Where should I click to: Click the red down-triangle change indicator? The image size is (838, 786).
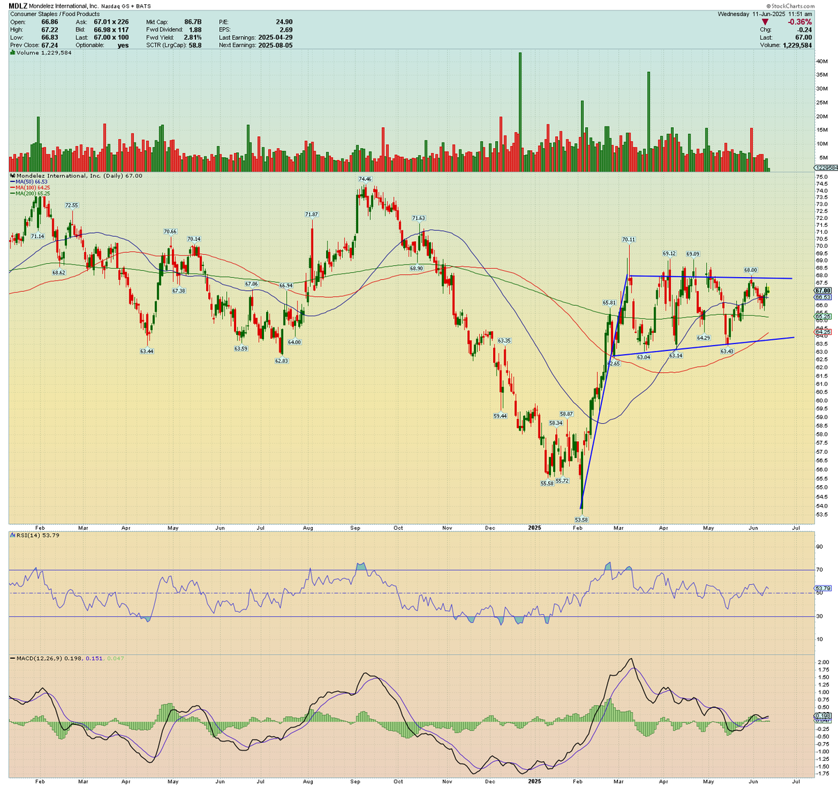(765, 22)
